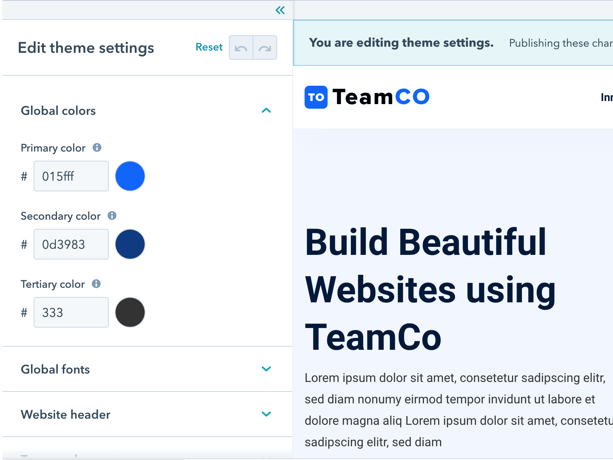Open the Primary color swatch picker
Image resolution: width=613 pixels, height=460 pixels.
[130, 176]
